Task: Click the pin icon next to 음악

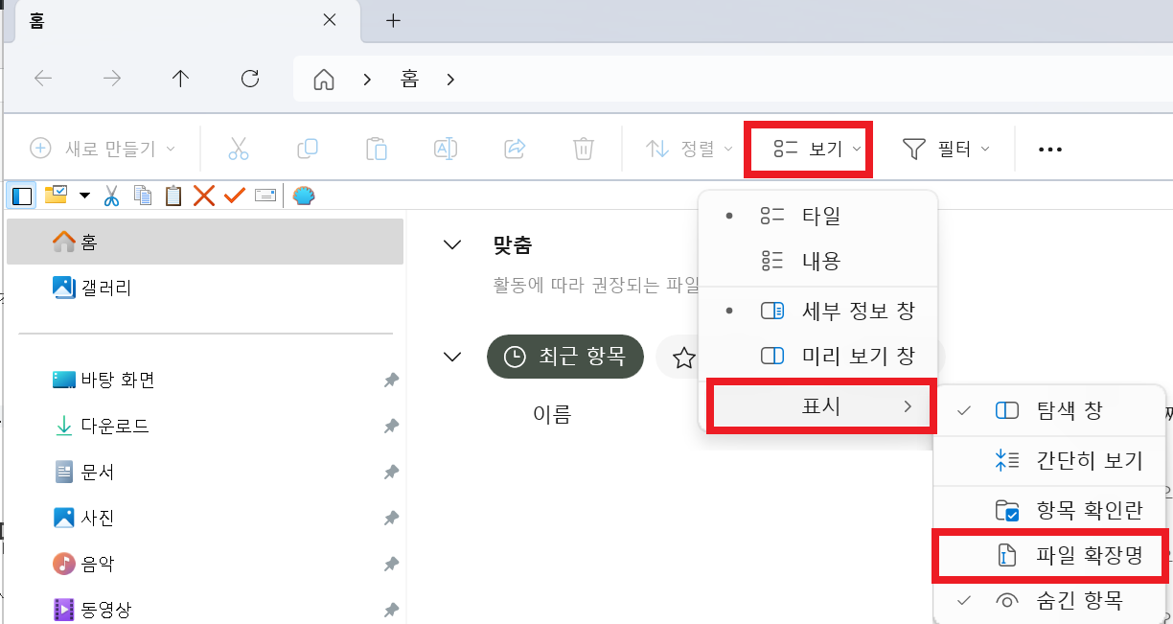Action: tap(391, 565)
